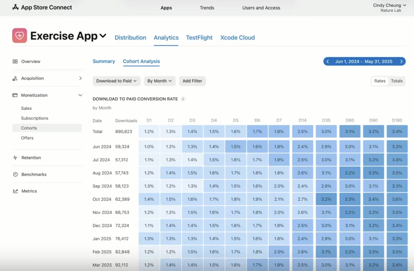The height and width of the screenshot is (271, 414).
Task: Expand the Acquisition sidebar section
Action: (80, 79)
